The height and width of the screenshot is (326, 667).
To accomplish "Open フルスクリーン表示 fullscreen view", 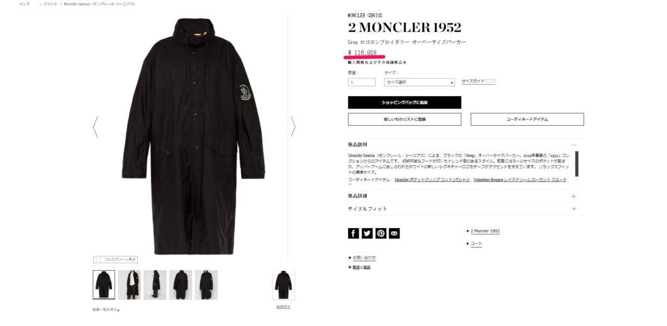I will [x=115, y=259].
